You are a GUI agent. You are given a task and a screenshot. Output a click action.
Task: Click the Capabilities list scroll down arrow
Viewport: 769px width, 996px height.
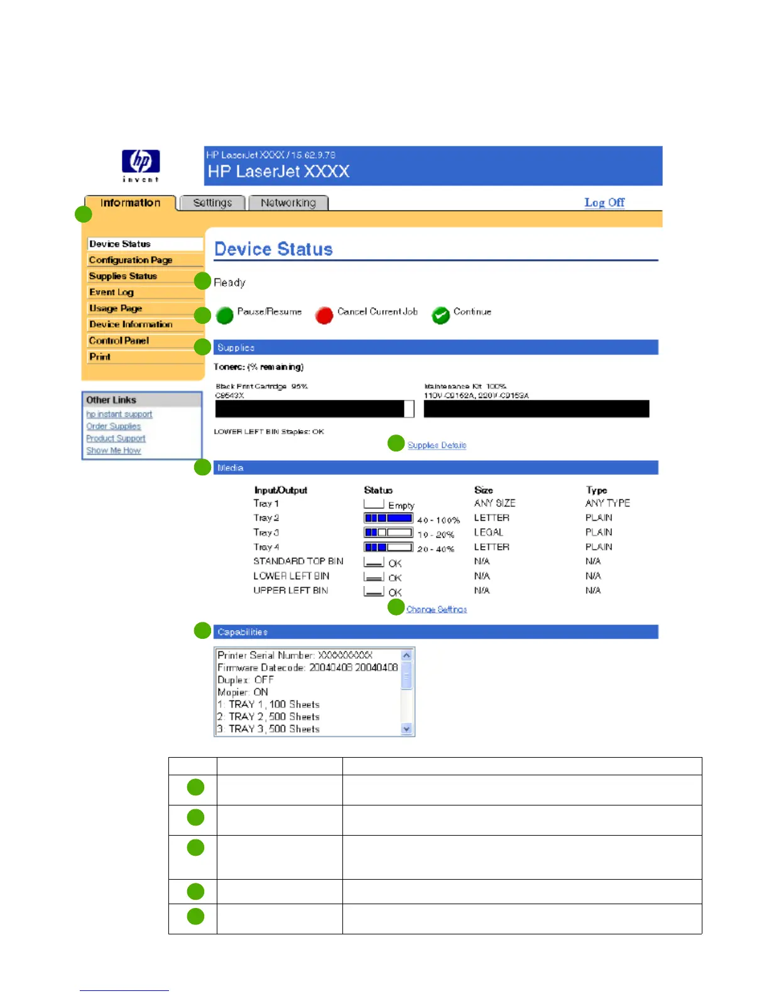(406, 729)
